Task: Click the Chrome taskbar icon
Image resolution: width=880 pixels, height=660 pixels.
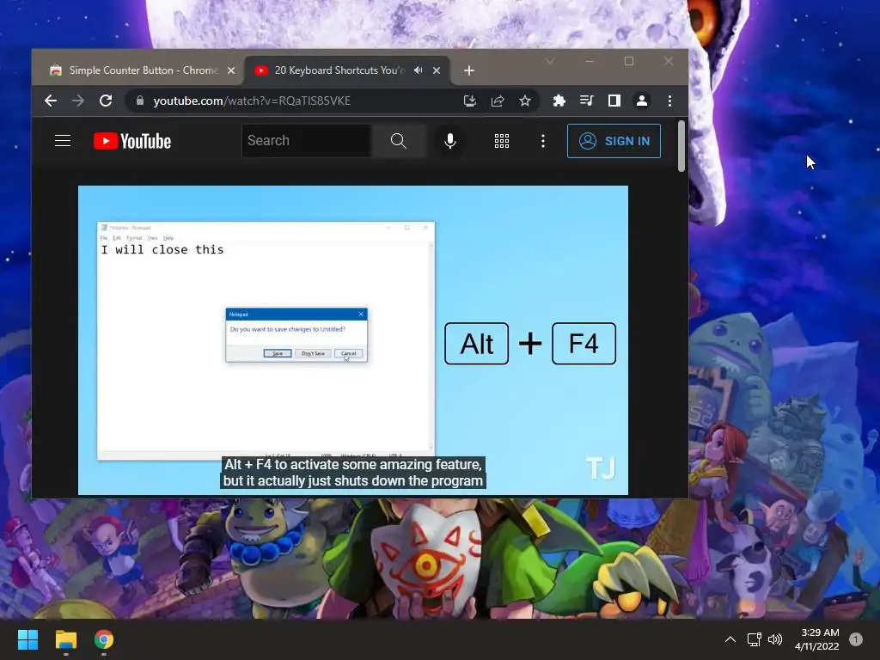Action: [104, 639]
